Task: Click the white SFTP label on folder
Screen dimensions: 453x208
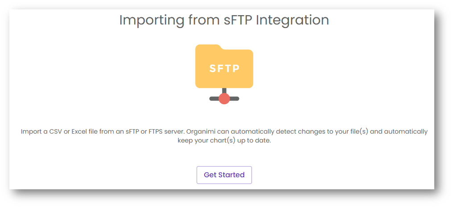Action: [x=224, y=69]
